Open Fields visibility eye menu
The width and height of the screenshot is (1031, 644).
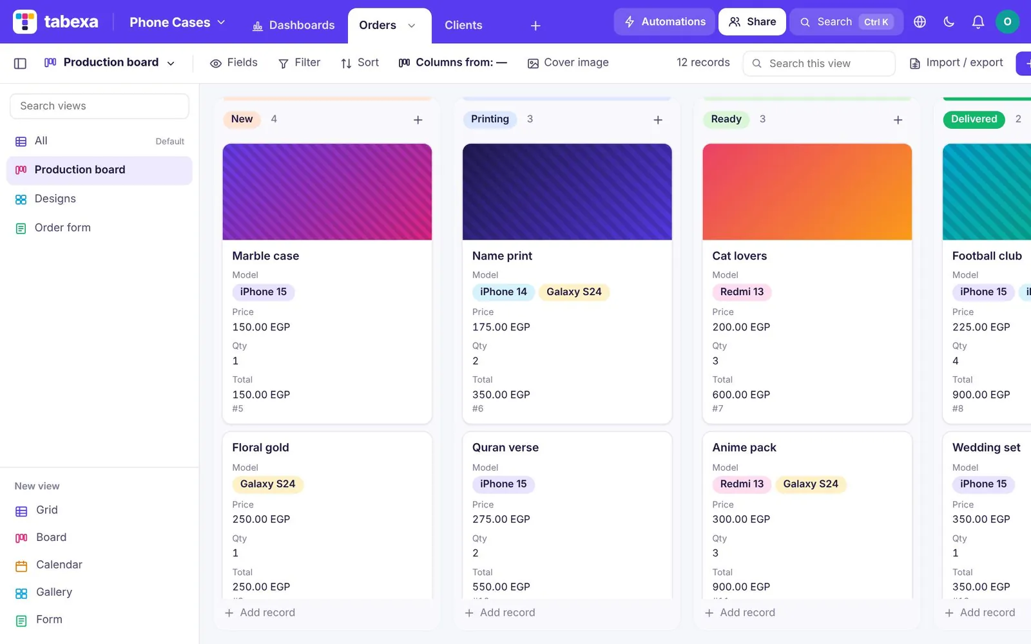233,62
